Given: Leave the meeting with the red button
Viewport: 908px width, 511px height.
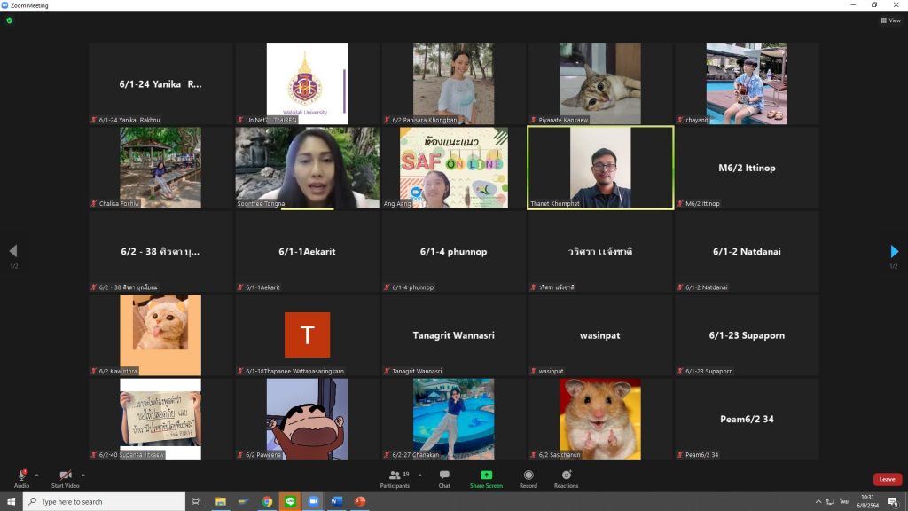Looking at the screenshot, I should pyautogui.click(x=886, y=479).
